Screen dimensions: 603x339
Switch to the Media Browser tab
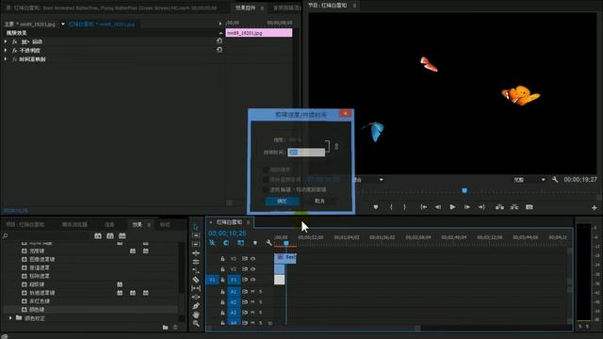pos(74,224)
